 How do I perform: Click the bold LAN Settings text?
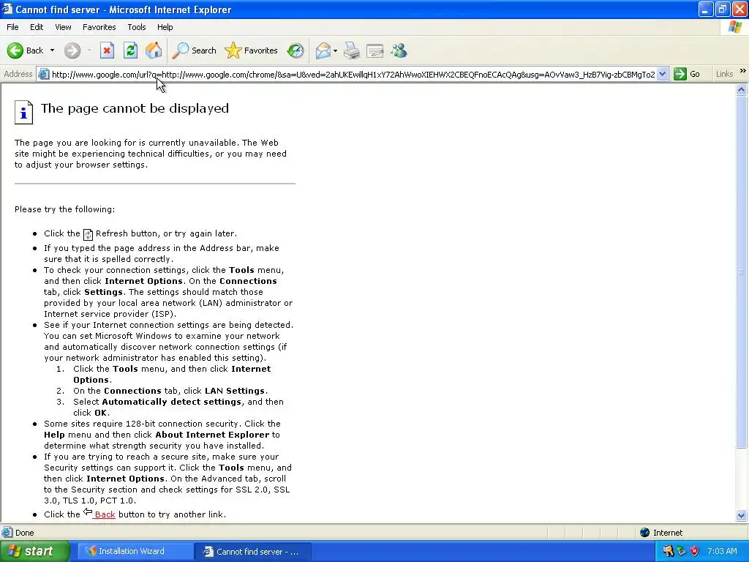pos(235,391)
